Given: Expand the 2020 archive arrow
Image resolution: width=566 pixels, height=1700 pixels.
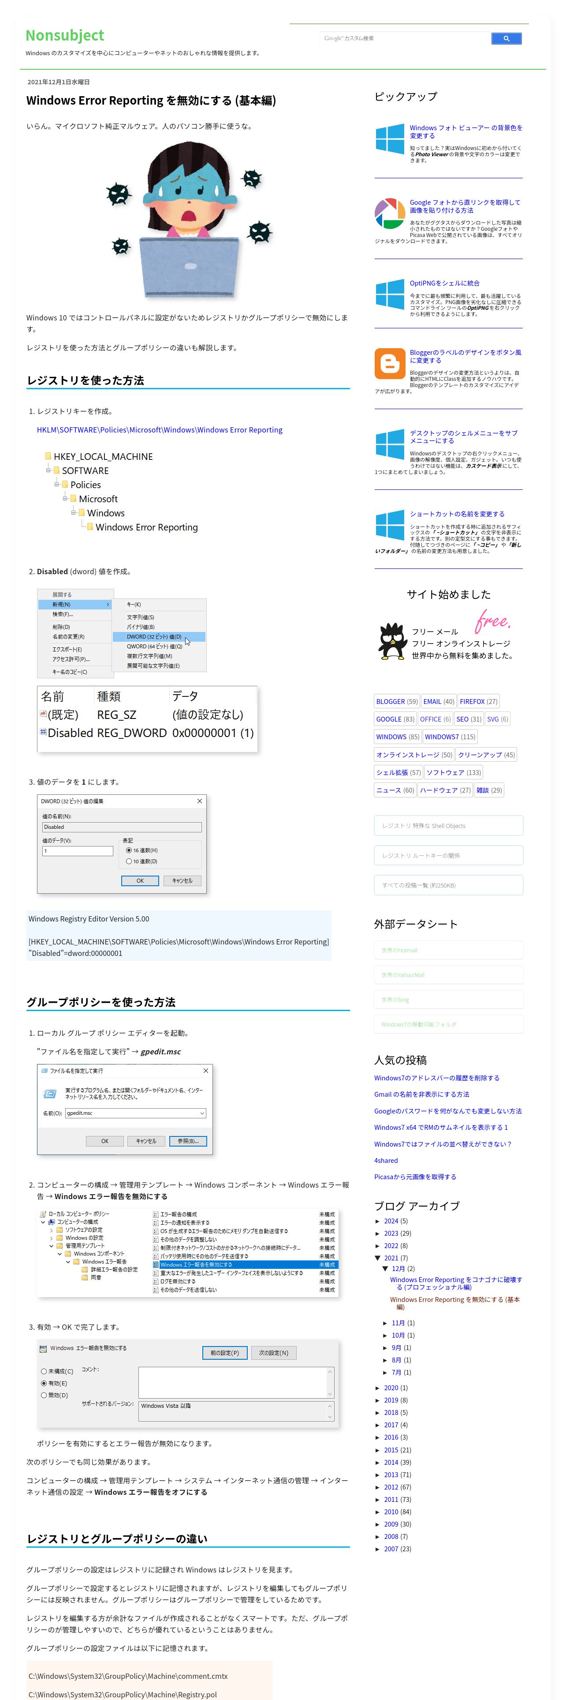Looking at the screenshot, I should click(x=377, y=1388).
